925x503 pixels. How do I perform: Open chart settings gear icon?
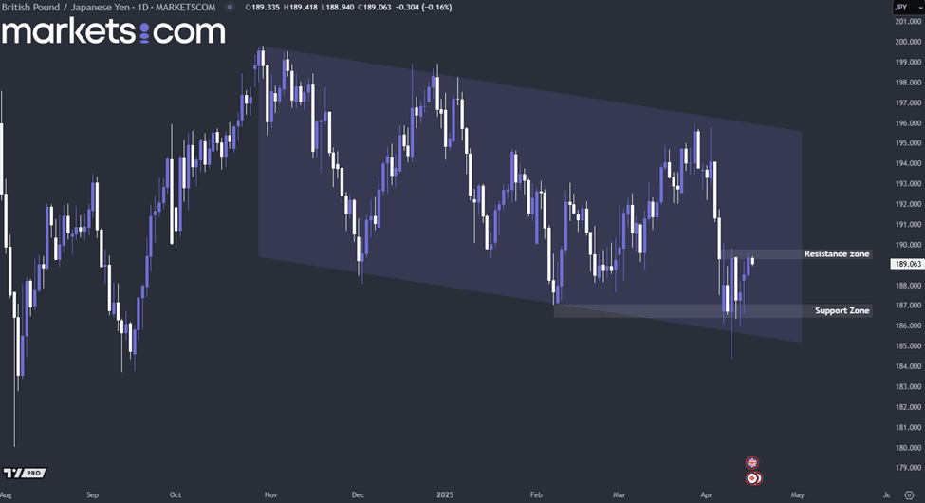coord(908,494)
